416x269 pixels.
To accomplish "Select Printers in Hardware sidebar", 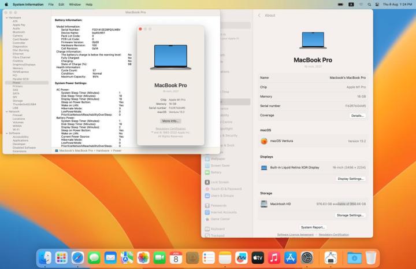I will pos(17,86).
